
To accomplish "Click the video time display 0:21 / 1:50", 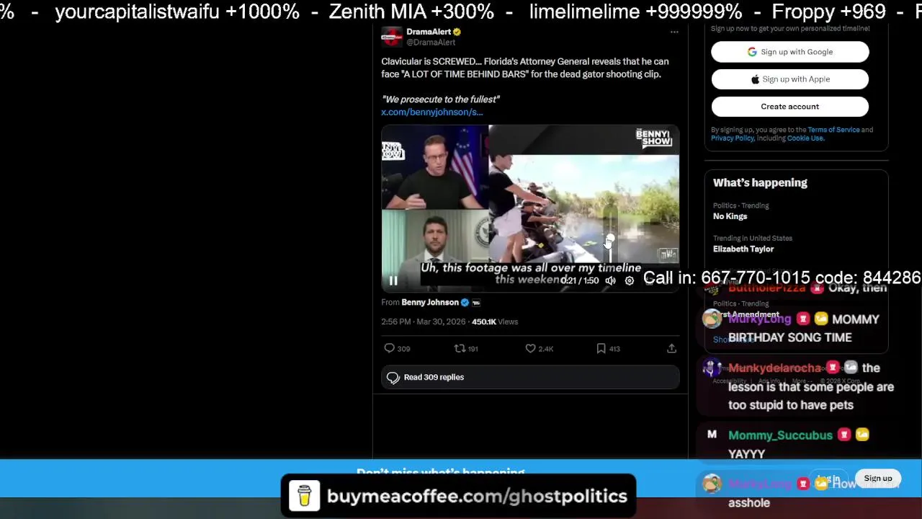I will pyautogui.click(x=581, y=280).
